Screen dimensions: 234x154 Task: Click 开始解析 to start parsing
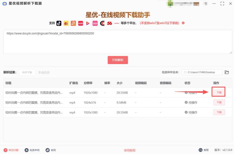pyautogui.click(x=118, y=60)
